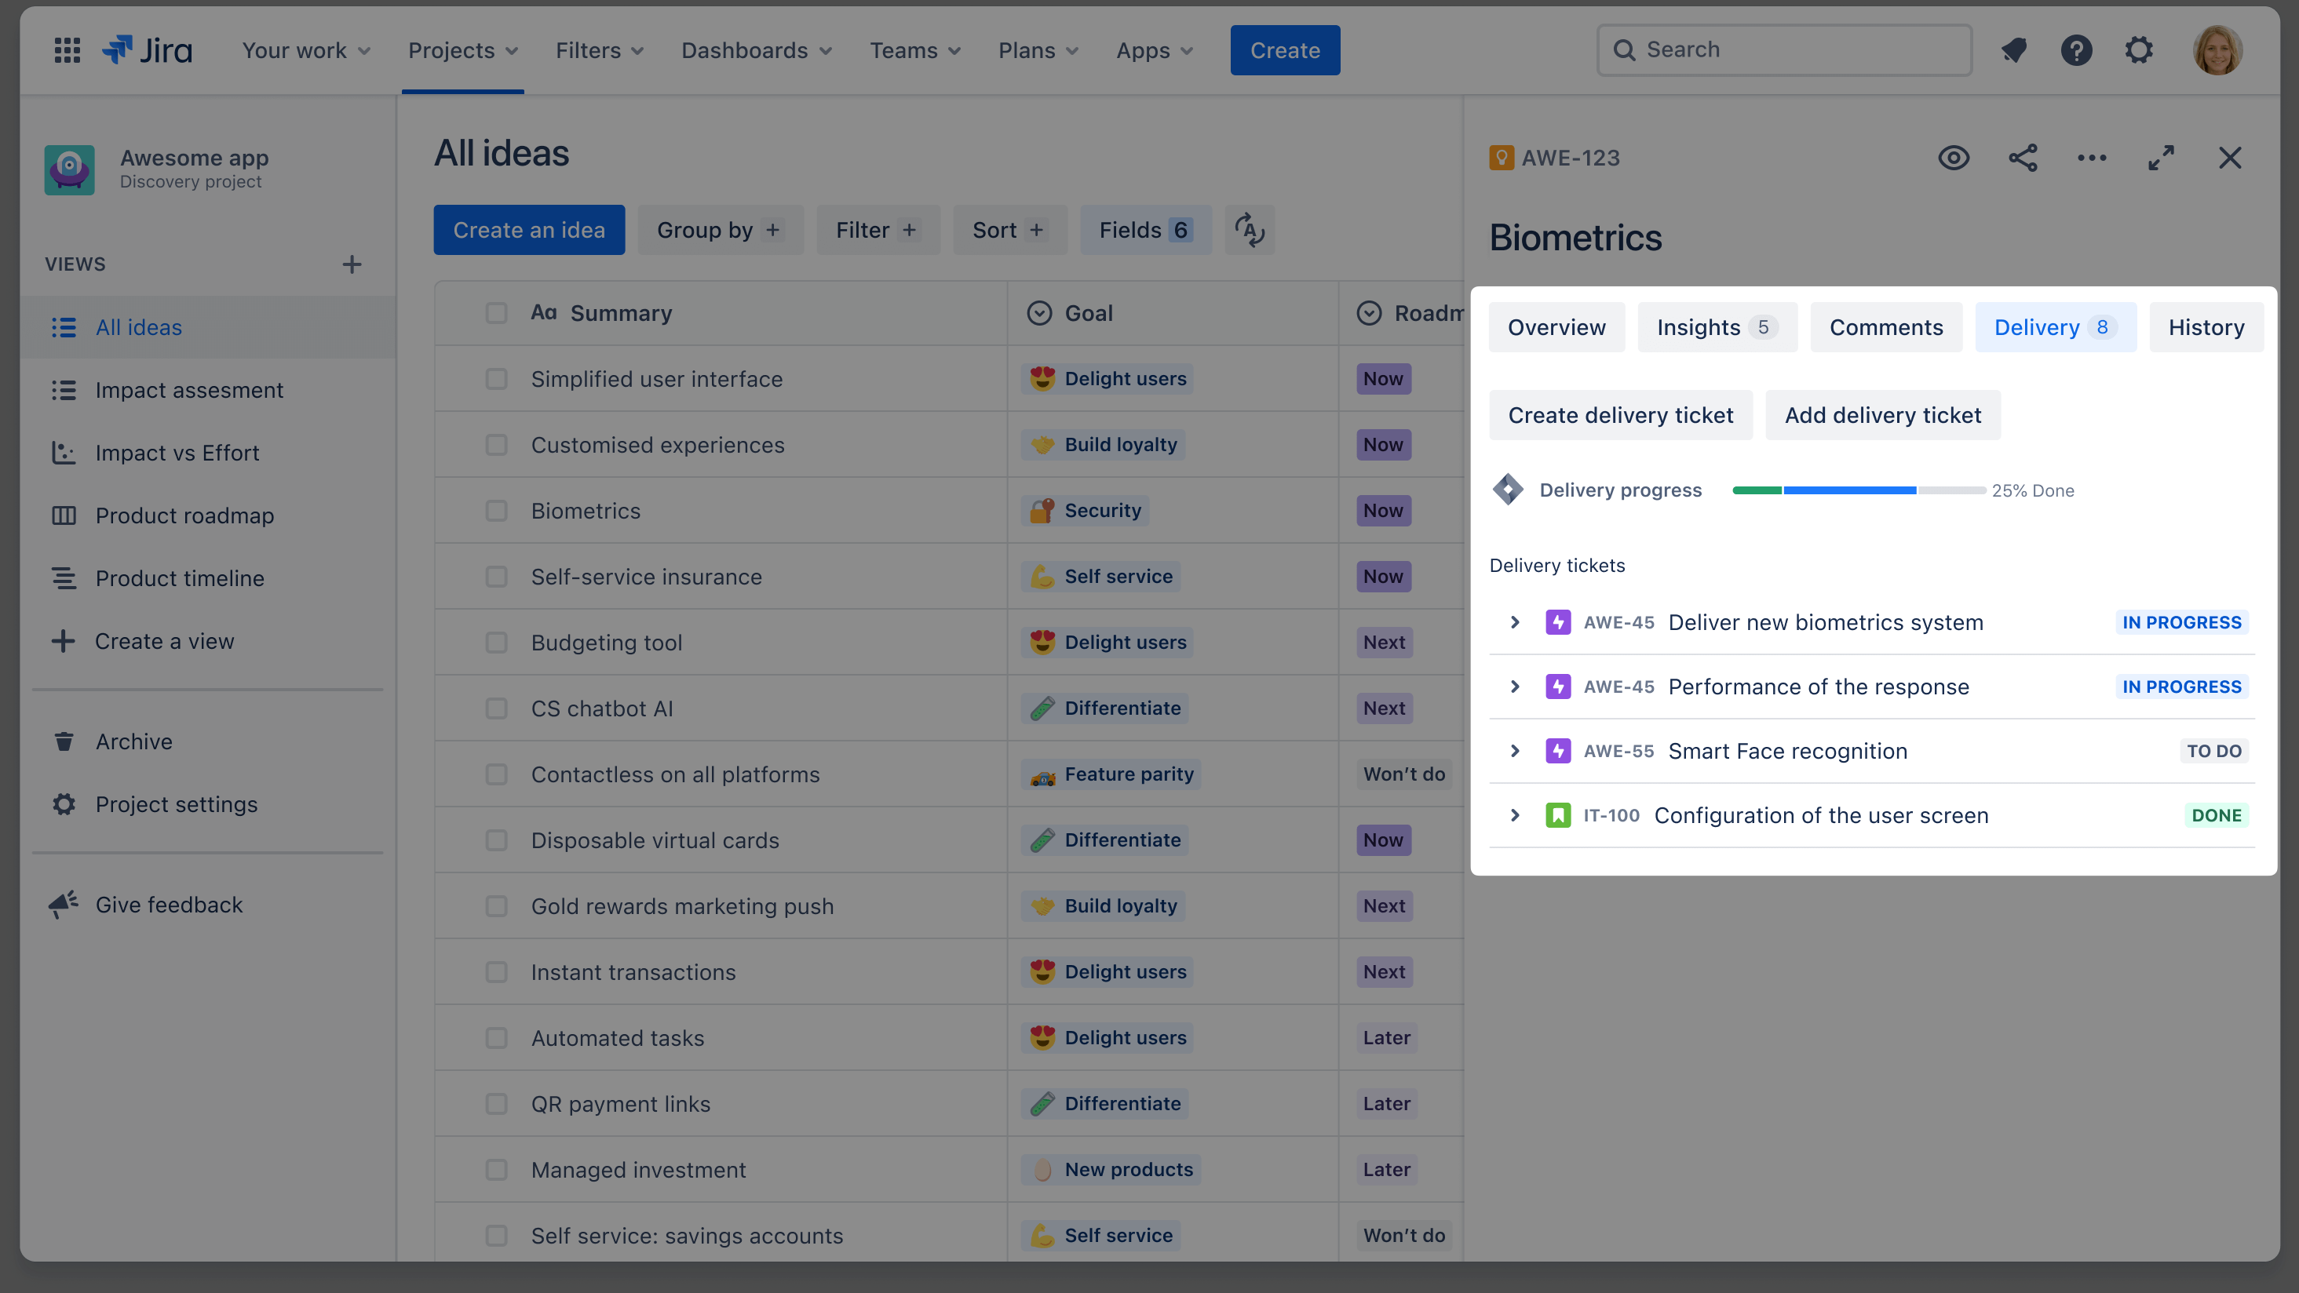Screen dimensions: 2299x1293
Task: Toggle the watch eye icon for AWE-123
Action: (1954, 158)
